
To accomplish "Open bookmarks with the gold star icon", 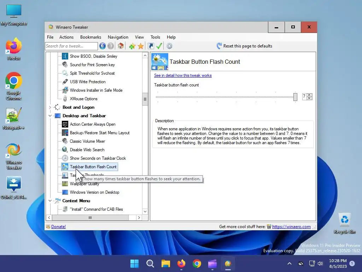I will [141, 46].
